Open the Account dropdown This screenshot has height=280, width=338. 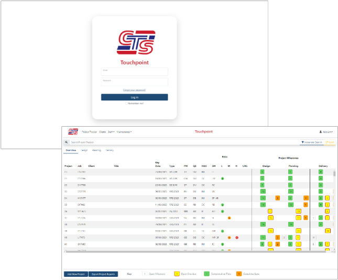326,132
